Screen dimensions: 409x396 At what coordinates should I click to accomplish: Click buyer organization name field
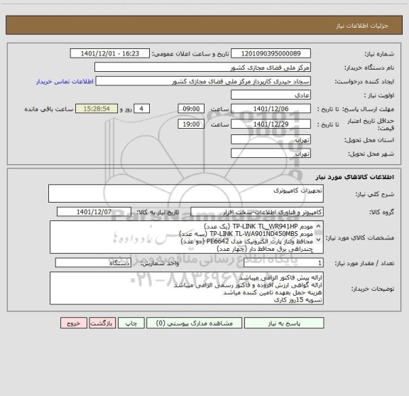tap(202, 68)
